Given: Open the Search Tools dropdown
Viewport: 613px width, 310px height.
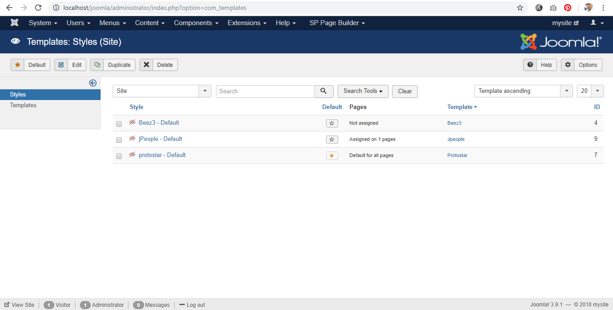Looking at the screenshot, I should (362, 91).
